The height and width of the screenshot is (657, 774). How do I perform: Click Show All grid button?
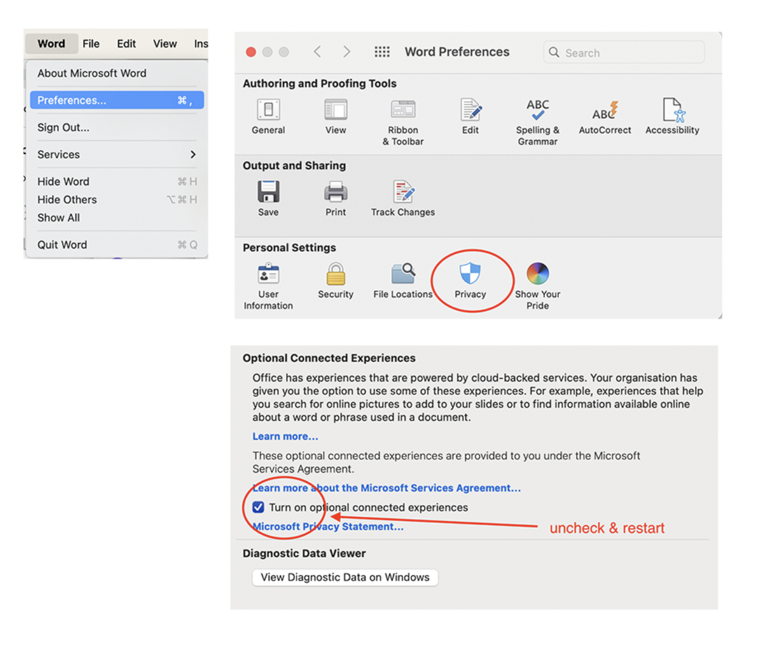point(382,52)
